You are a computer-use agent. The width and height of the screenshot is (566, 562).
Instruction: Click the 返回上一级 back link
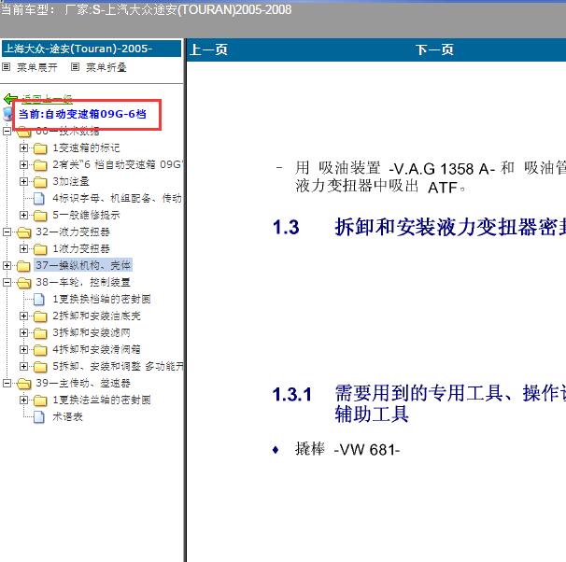pos(47,98)
